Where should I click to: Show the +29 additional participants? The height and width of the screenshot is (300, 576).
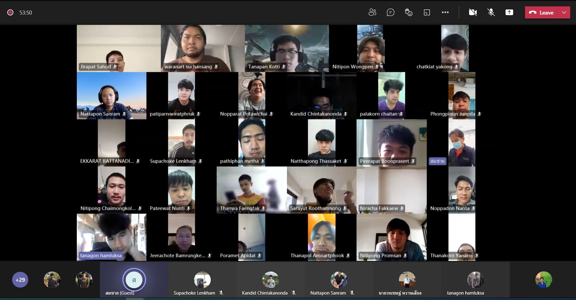(20, 280)
